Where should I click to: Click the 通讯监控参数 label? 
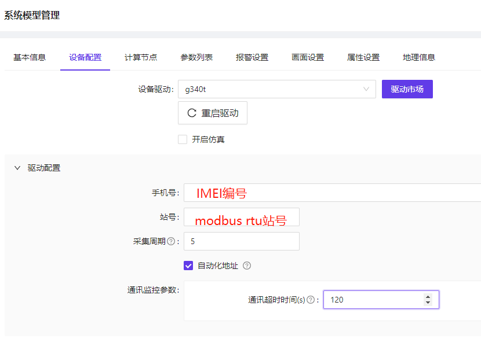[x=153, y=290]
